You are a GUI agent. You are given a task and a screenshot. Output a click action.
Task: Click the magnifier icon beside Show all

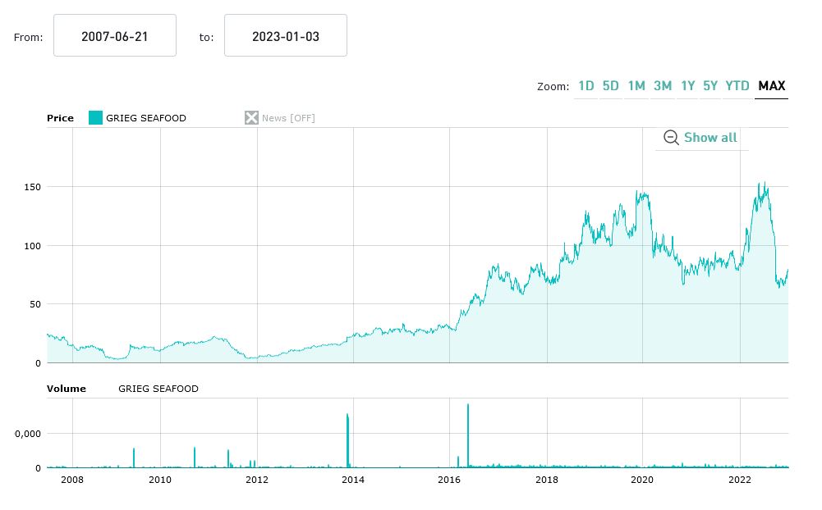point(671,138)
